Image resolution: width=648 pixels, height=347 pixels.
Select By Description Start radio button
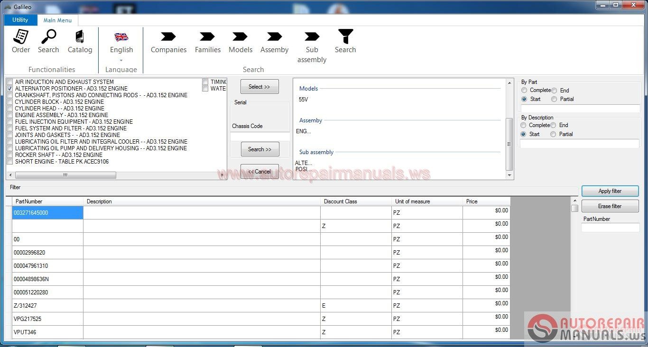coord(523,134)
